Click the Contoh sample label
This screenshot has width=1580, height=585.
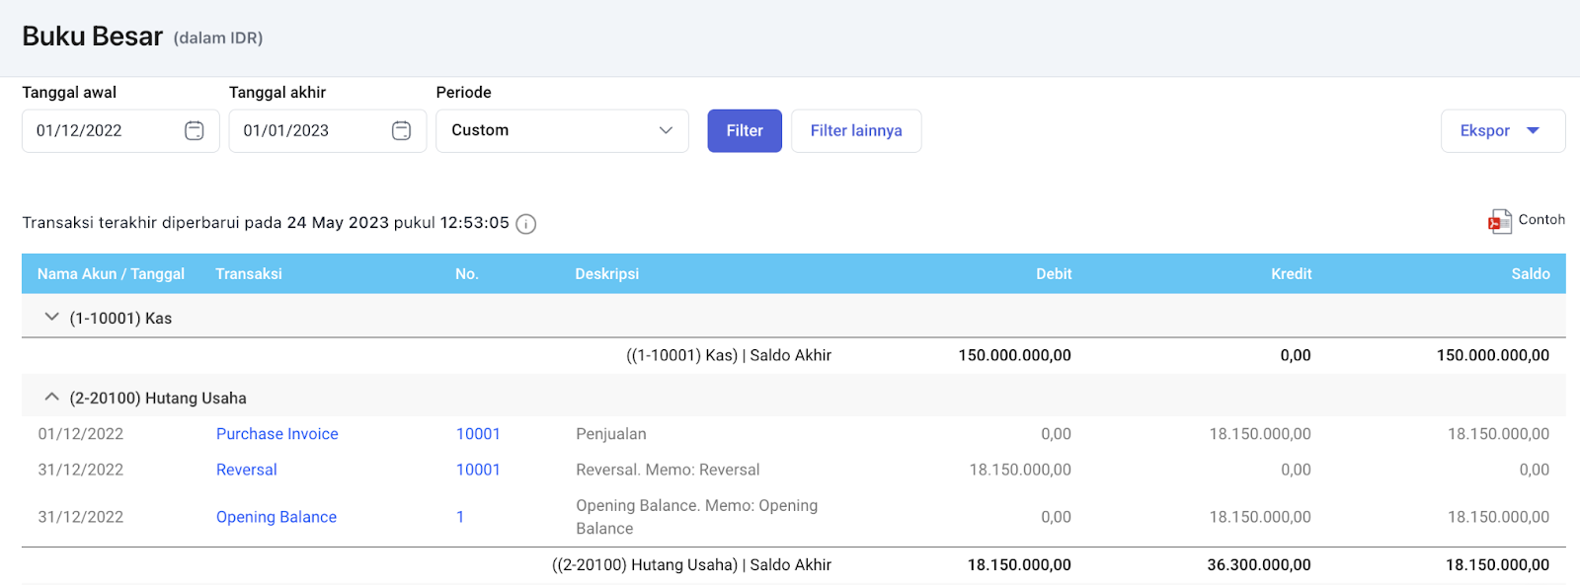tap(1540, 220)
